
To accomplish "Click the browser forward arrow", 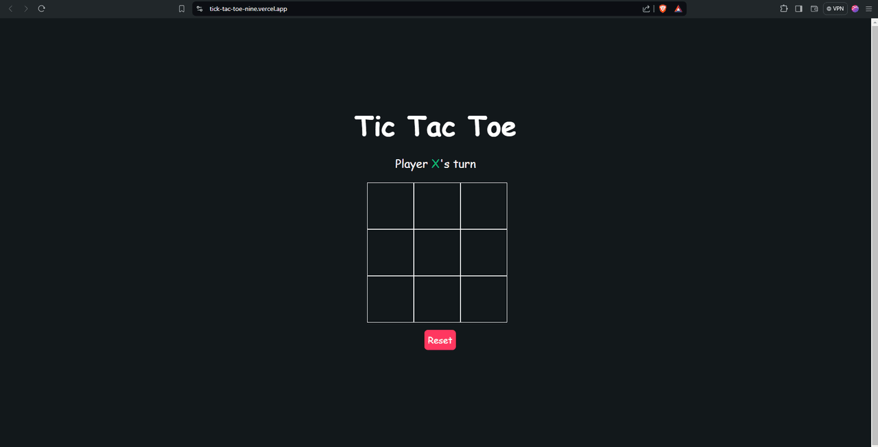I will click(26, 8).
